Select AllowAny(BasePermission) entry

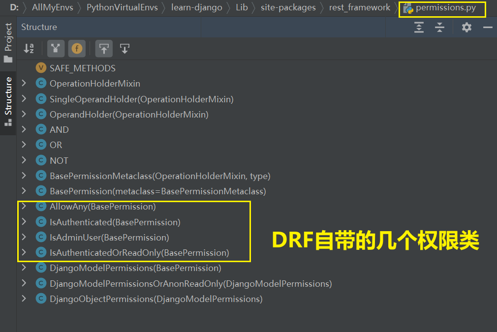[x=103, y=207]
